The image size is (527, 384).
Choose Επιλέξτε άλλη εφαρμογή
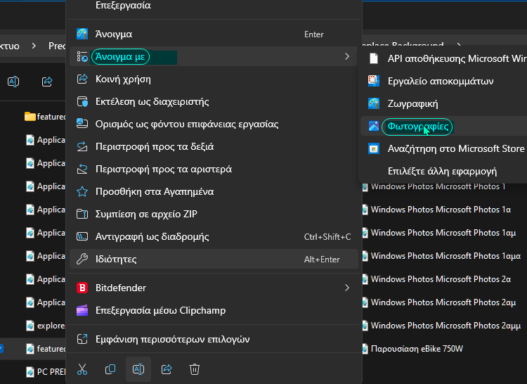443,171
